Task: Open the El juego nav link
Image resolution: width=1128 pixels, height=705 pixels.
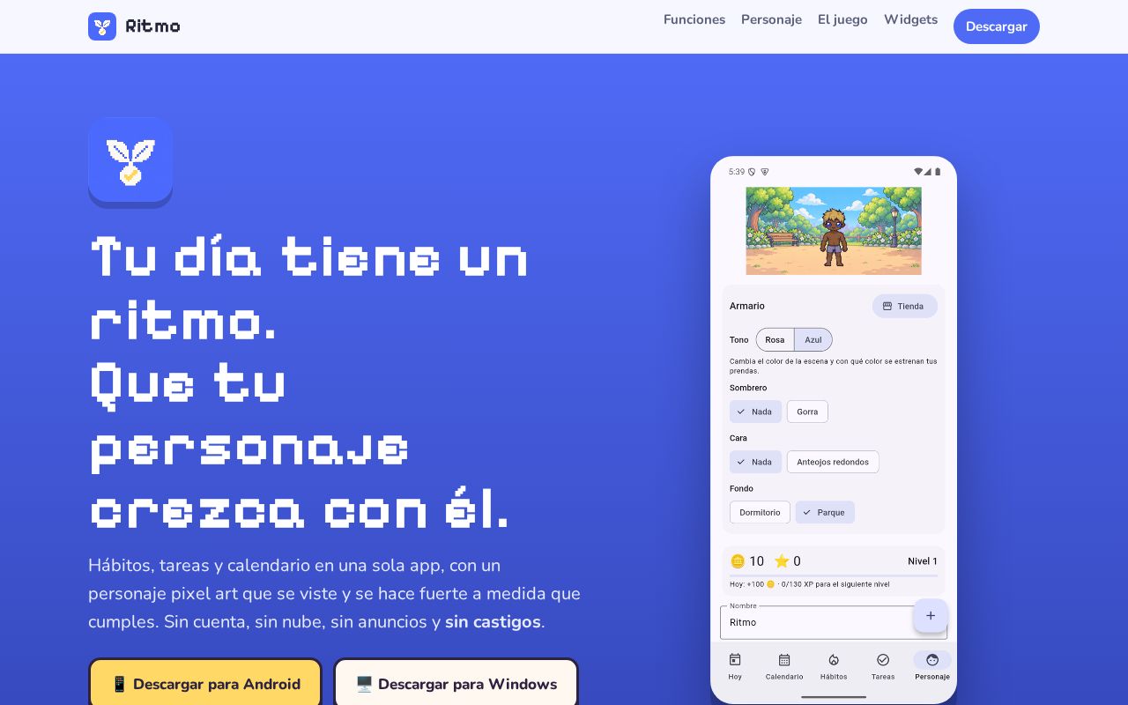Action: click(x=842, y=19)
